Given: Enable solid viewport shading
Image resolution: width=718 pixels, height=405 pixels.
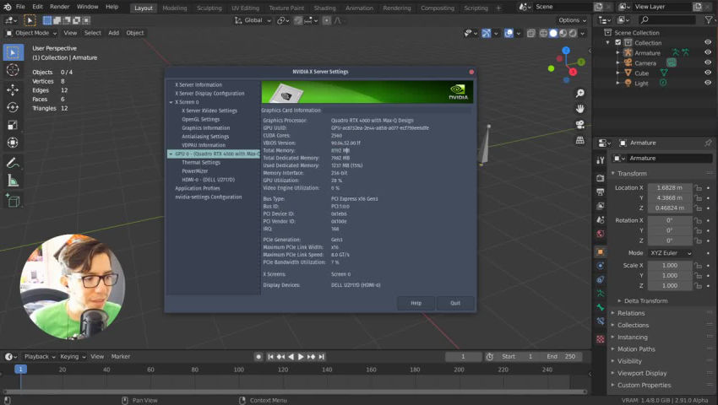Looking at the screenshot, I should [x=553, y=33].
